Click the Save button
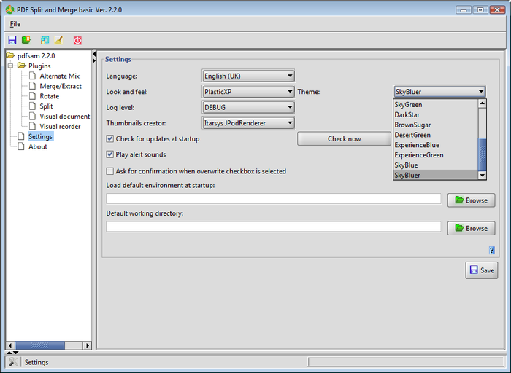 click(482, 270)
